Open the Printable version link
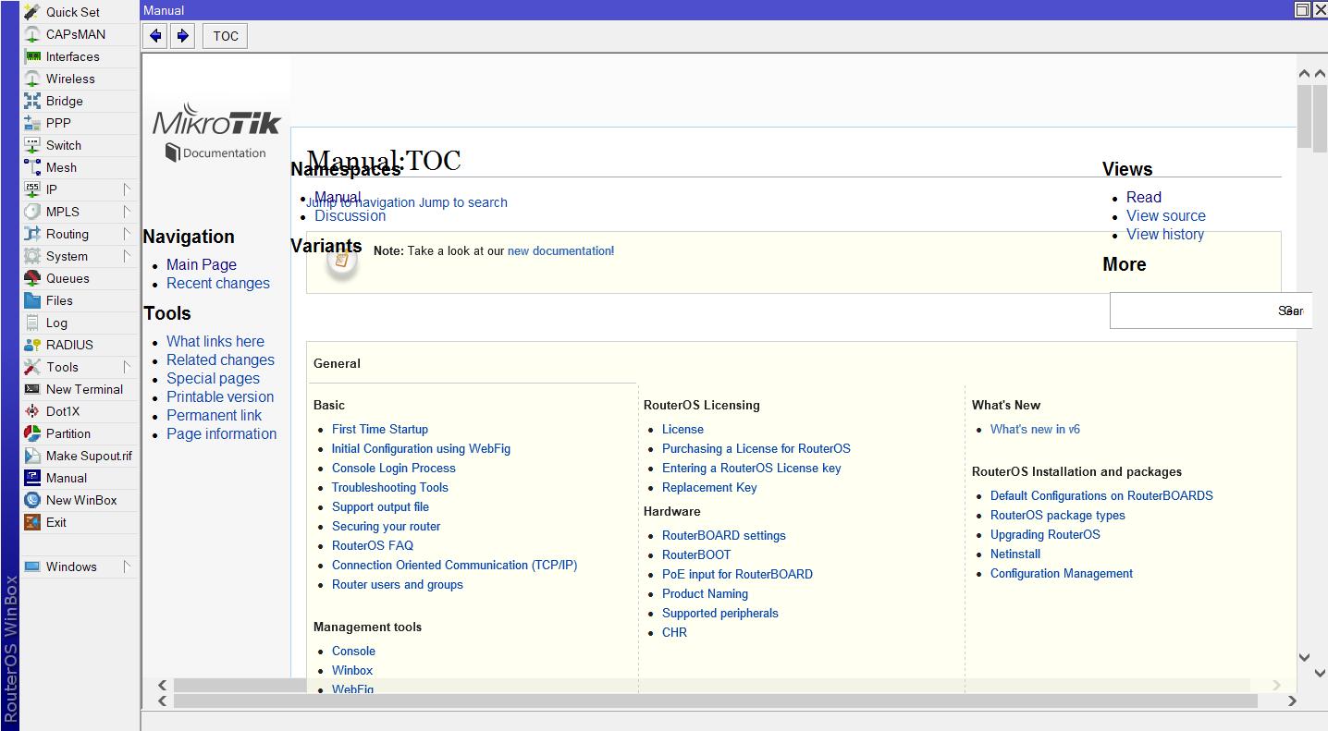This screenshot has width=1328, height=731. click(x=220, y=396)
